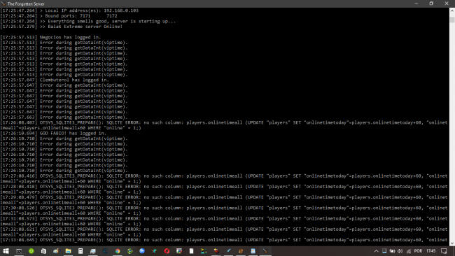
Task: Open Google Chrome from the taskbar
Action: pos(118,251)
